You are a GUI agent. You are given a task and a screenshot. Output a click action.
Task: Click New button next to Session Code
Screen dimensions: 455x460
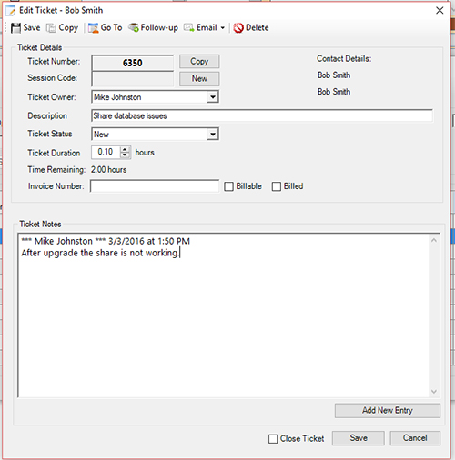(199, 79)
